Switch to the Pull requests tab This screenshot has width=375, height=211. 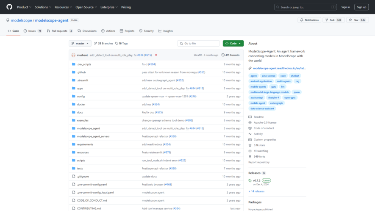tap(60, 31)
